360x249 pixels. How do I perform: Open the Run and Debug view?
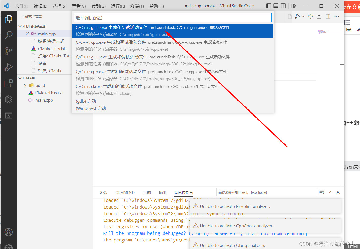[9, 67]
